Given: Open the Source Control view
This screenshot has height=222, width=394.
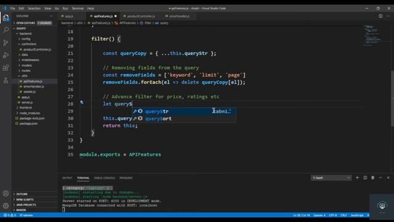Looking at the screenshot, I should (6, 43).
